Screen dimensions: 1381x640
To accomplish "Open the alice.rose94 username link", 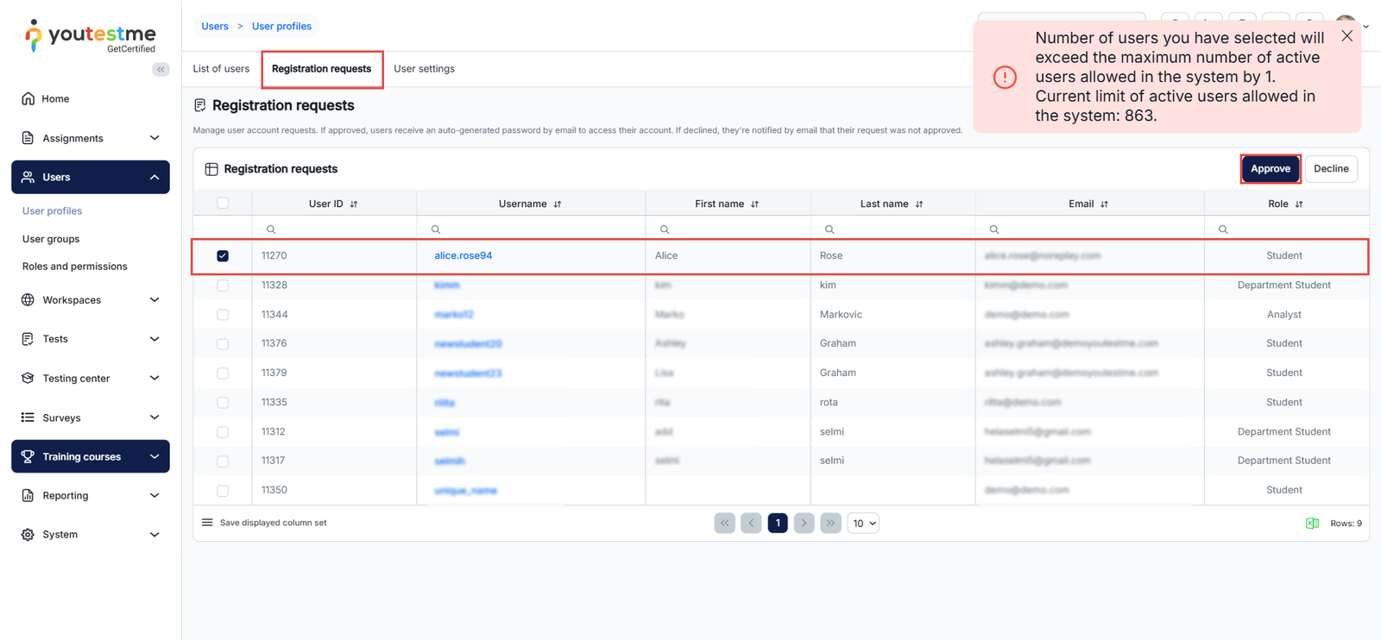I will point(463,256).
